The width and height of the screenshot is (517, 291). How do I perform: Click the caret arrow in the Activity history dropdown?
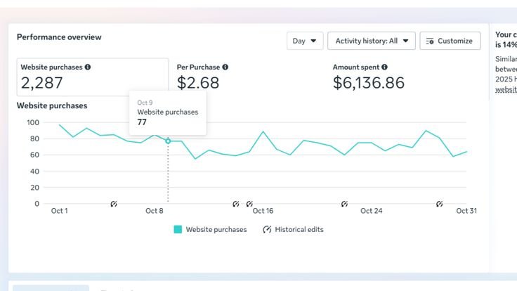(x=405, y=41)
